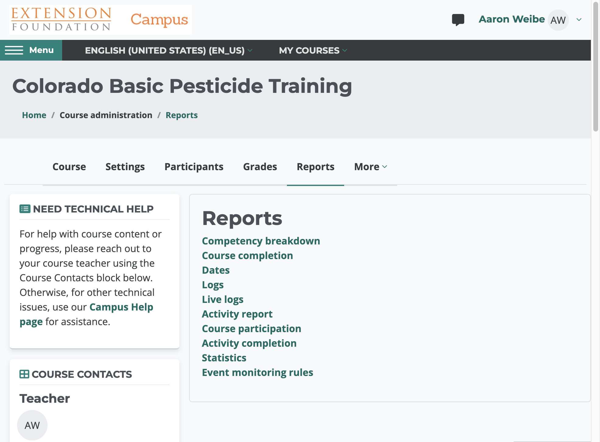The image size is (600, 442).
Task: Click the Course Contacts block grid icon
Action: [24, 374]
